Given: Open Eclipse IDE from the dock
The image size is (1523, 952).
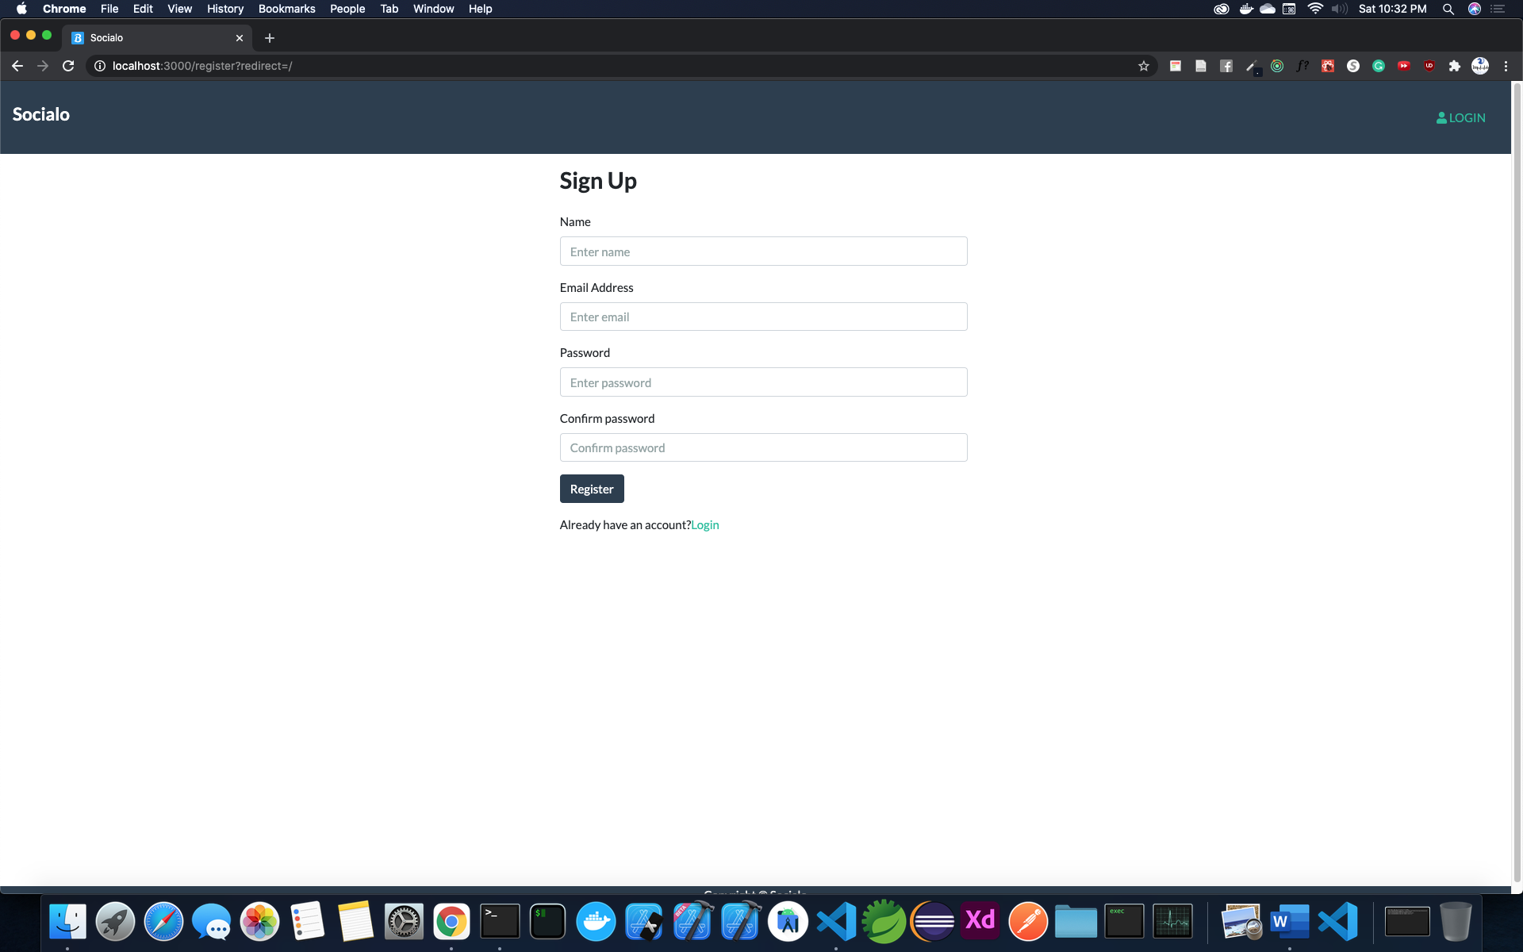Looking at the screenshot, I should click(933, 922).
